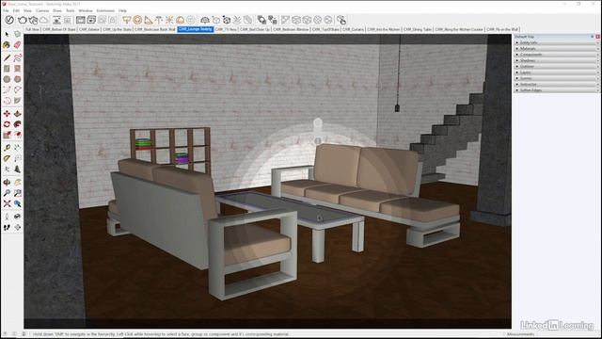The image size is (602, 339).
Task: Select the Protractor tool
Action: (7, 158)
